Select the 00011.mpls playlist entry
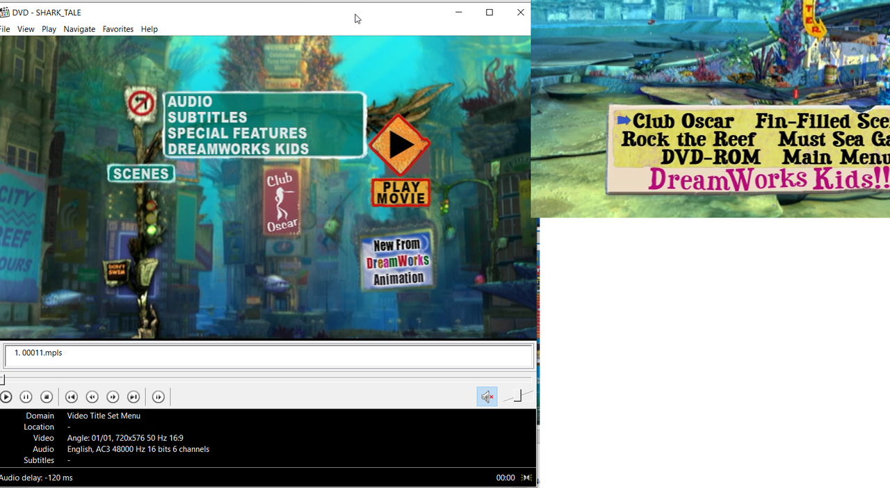890x488 pixels. [38, 352]
